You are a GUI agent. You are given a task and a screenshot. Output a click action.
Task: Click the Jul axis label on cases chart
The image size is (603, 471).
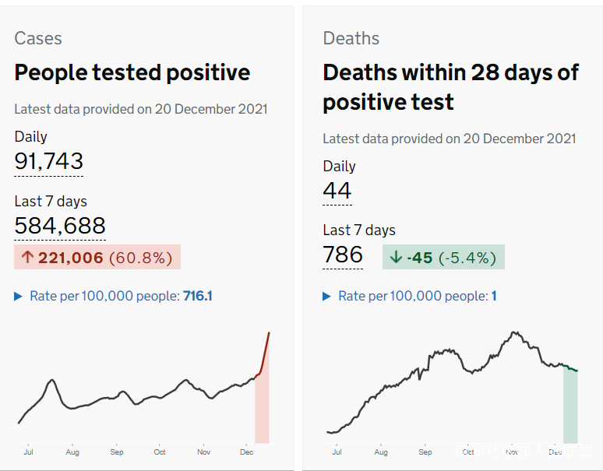pos(29,452)
